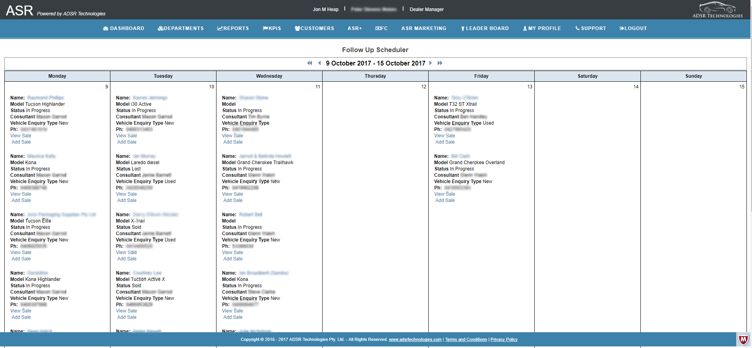This screenshot has height=348, width=752.
Task: Open the Terms and Conditions link
Action: pos(466,339)
